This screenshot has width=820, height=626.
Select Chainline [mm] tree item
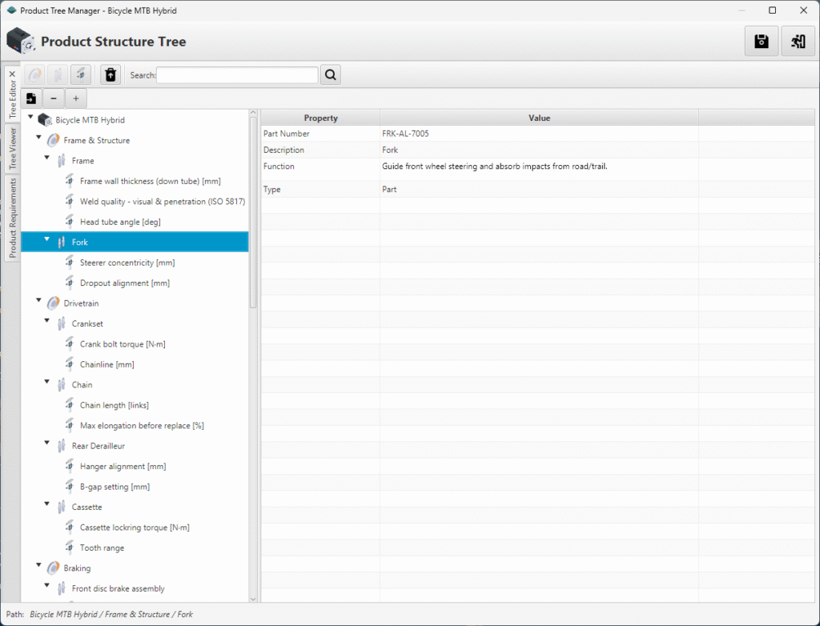click(107, 364)
